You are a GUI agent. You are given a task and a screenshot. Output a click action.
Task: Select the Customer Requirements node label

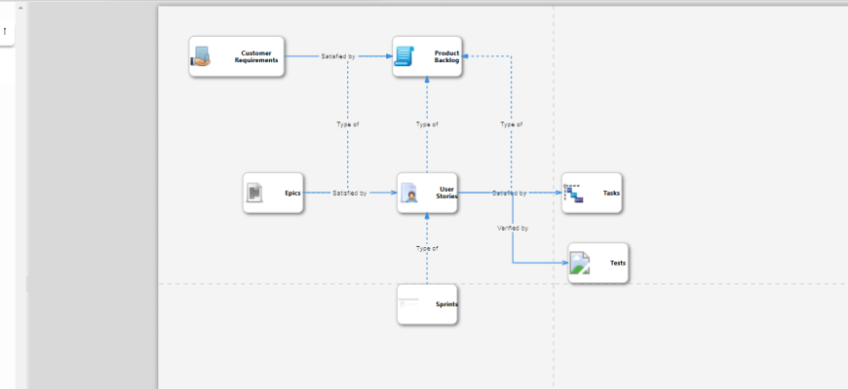pyautogui.click(x=256, y=56)
